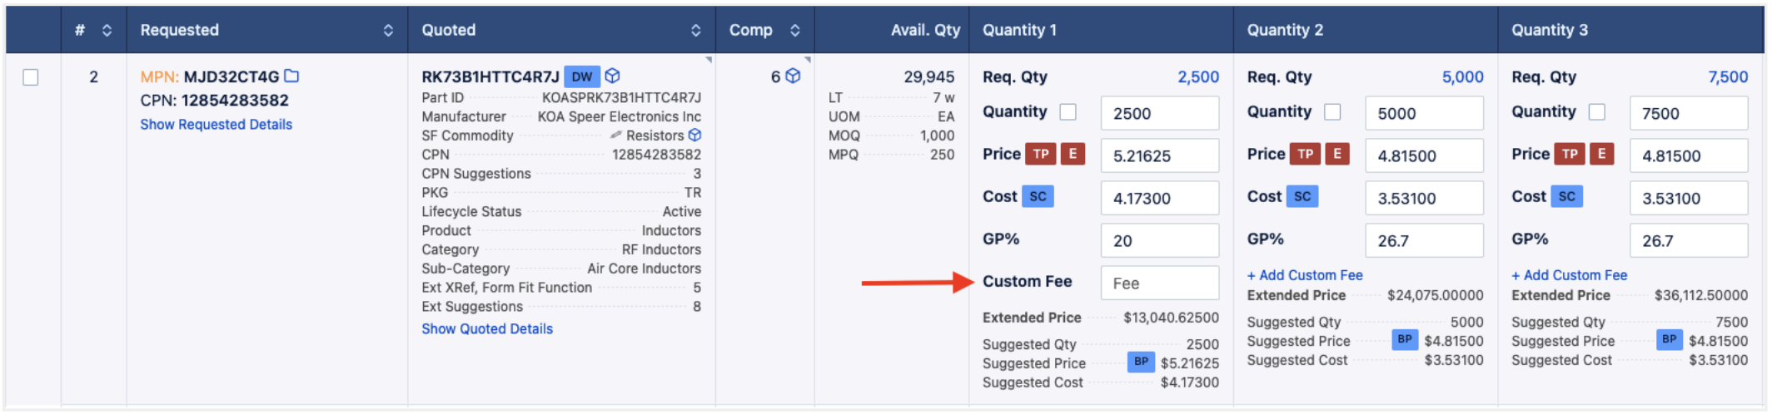Click the BP badge in Quantity 3 Suggested Price
This screenshot has width=1772, height=419.
tap(1669, 339)
